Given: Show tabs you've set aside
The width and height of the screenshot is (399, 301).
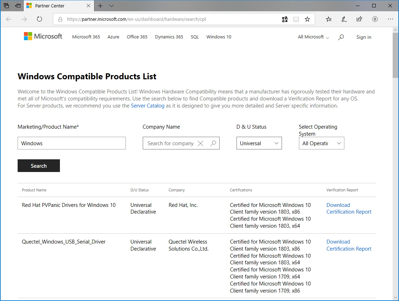Looking at the screenshot, I should click(6, 6).
